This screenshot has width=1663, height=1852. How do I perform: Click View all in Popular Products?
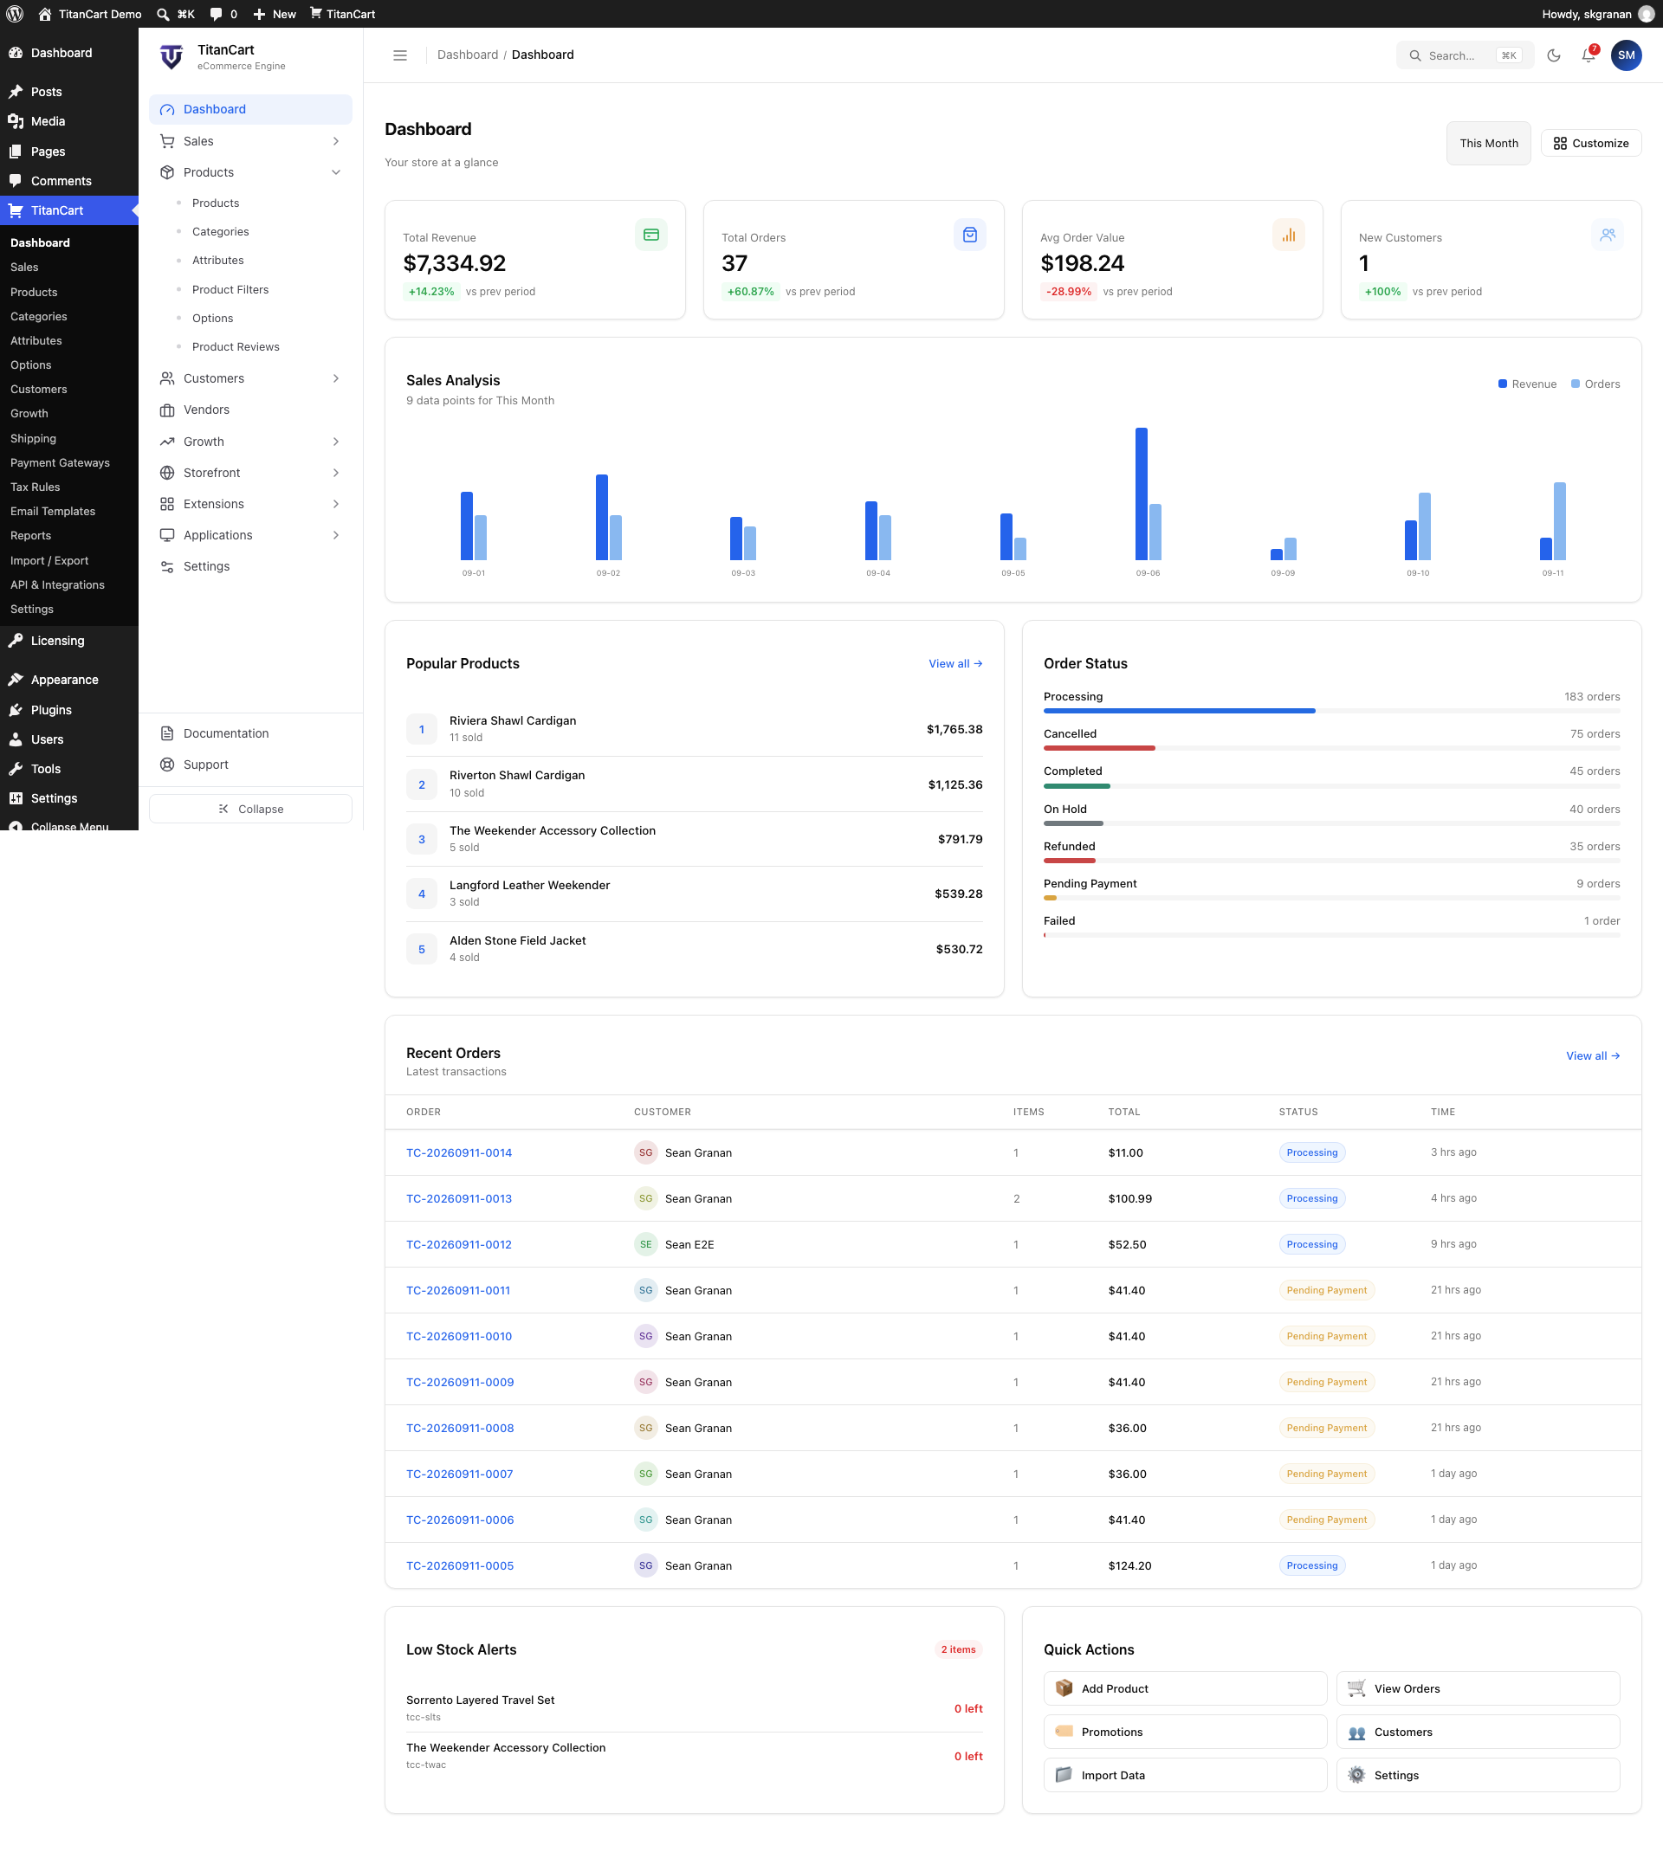954,663
